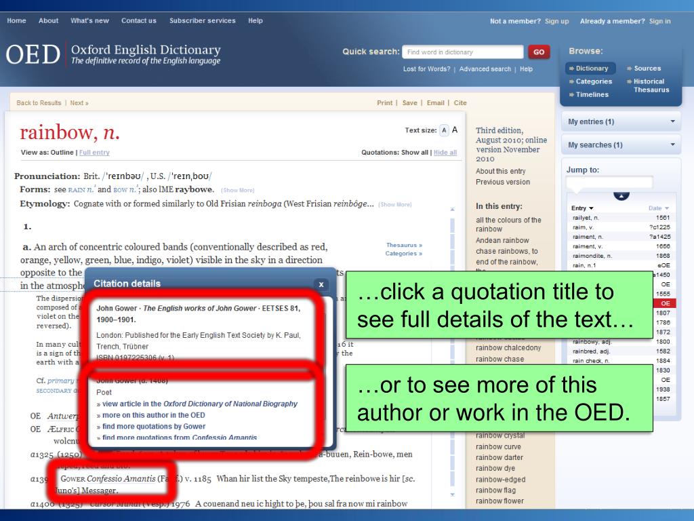The width and height of the screenshot is (694, 521).
Task: Open Previous version link
Action: tap(503, 182)
